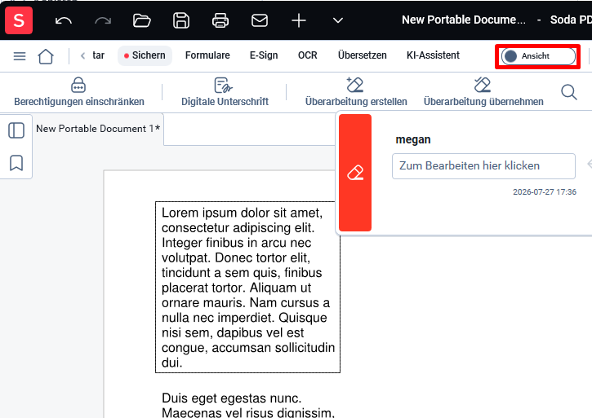The image size is (592, 418).
Task: Open the hamburger main menu
Action: [x=20, y=56]
